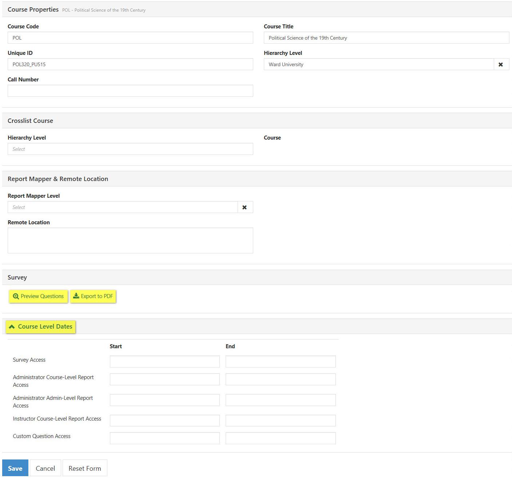Viewport: 512px width, 478px height.
Task: Click the Remote Location text area
Action: pyautogui.click(x=130, y=241)
